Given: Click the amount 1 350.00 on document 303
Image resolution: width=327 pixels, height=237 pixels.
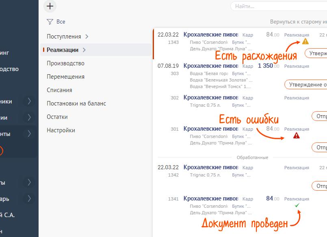Looking at the screenshot, I should (269, 66).
